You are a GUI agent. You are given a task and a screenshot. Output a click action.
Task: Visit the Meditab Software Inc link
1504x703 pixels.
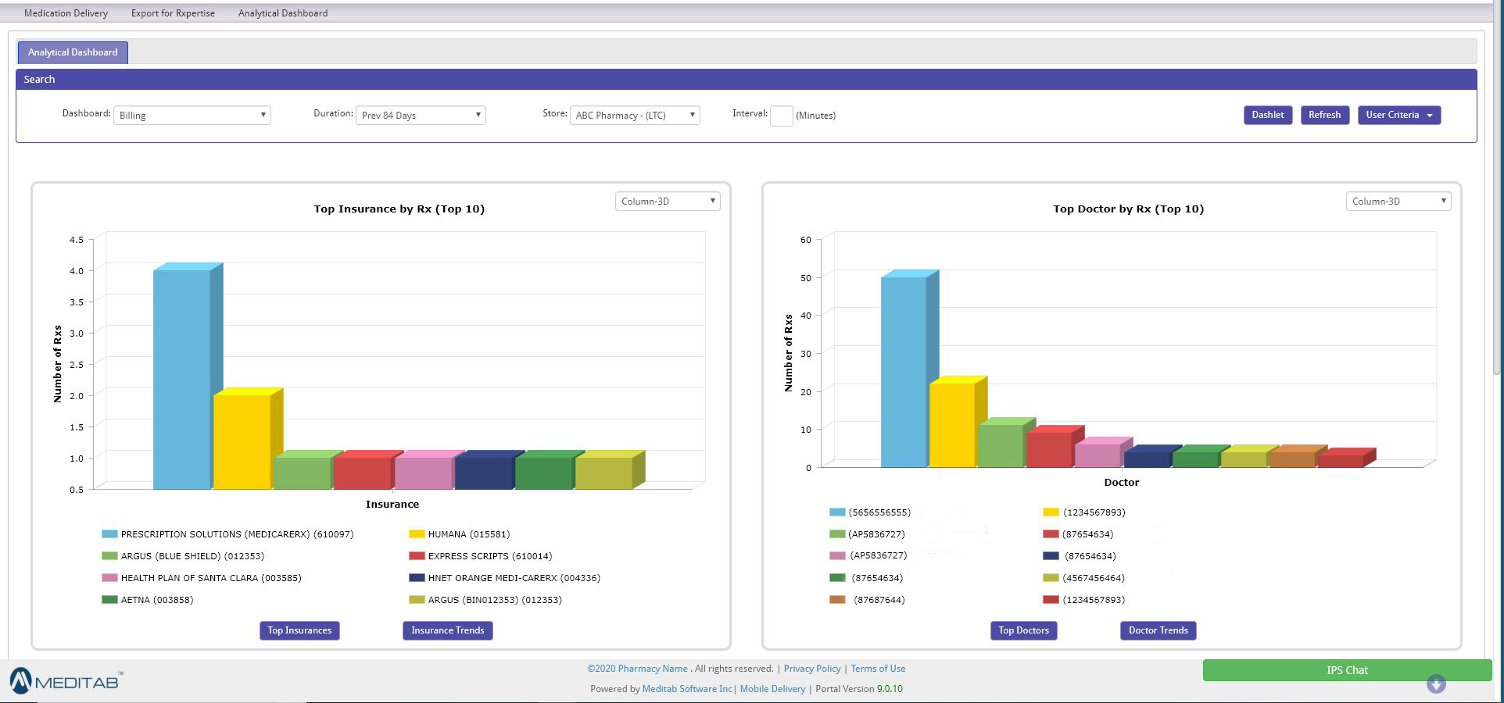tap(687, 689)
